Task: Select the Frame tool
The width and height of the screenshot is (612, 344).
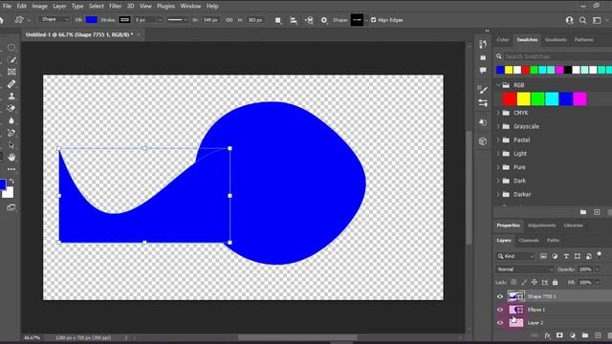Action: (11, 72)
